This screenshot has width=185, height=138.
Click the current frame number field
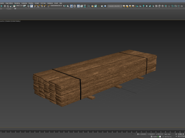click(x=181, y=136)
